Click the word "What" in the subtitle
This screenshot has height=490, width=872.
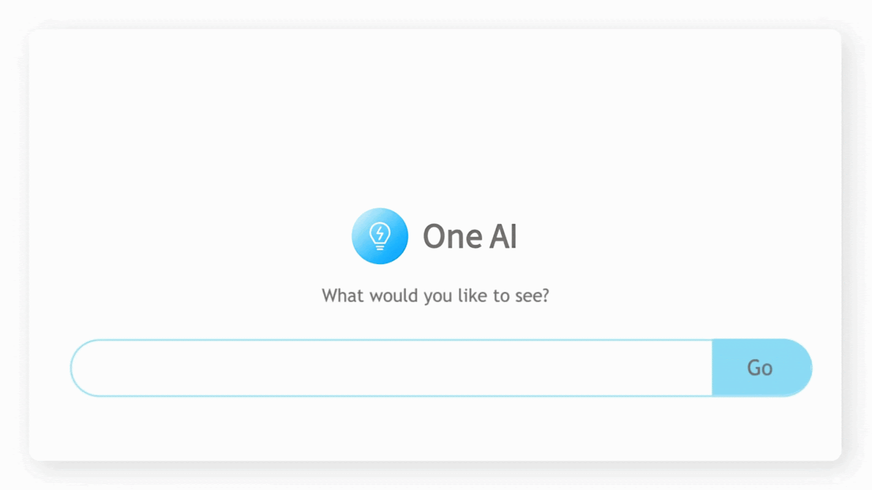[x=342, y=296]
